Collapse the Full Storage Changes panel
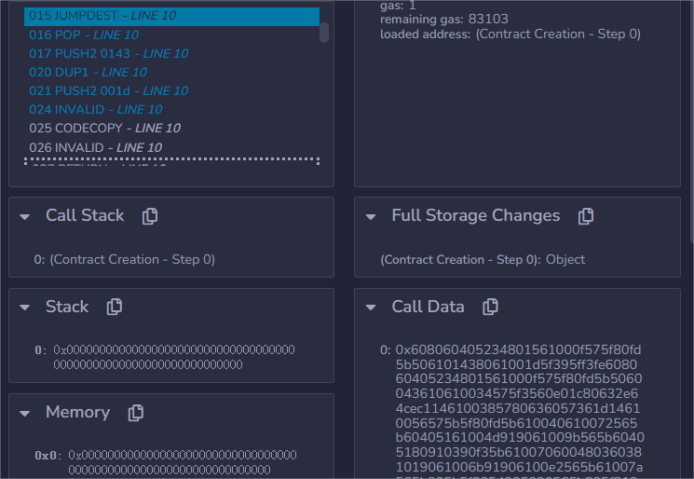Viewport: 694px width, 479px height. pyautogui.click(x=372, y=216)
